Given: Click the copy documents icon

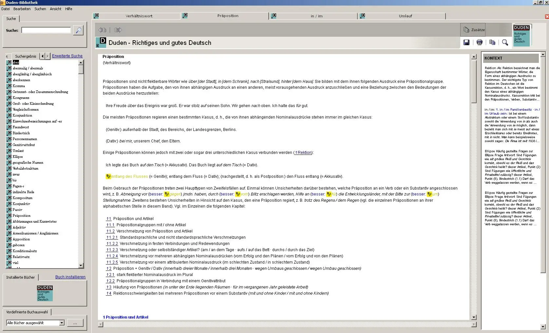Looking at the screenshot, I should tap(492, 42).
